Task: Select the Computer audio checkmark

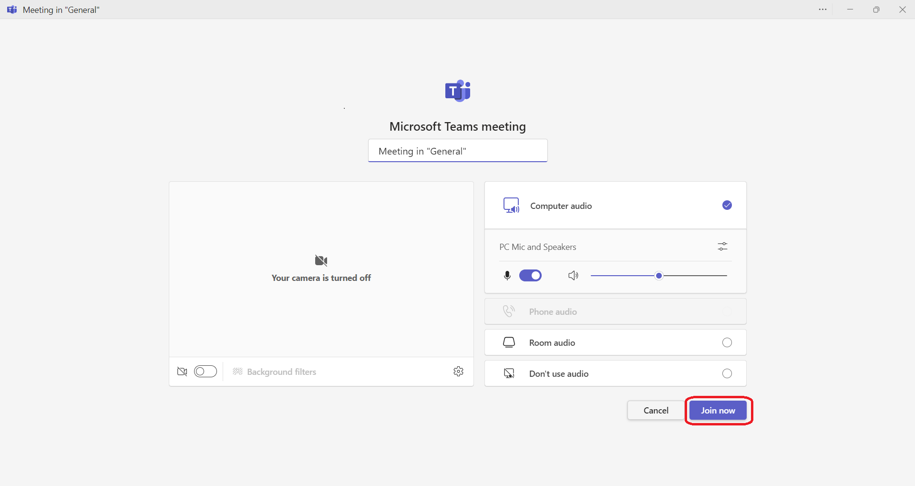Action: [x=727, y=205]
